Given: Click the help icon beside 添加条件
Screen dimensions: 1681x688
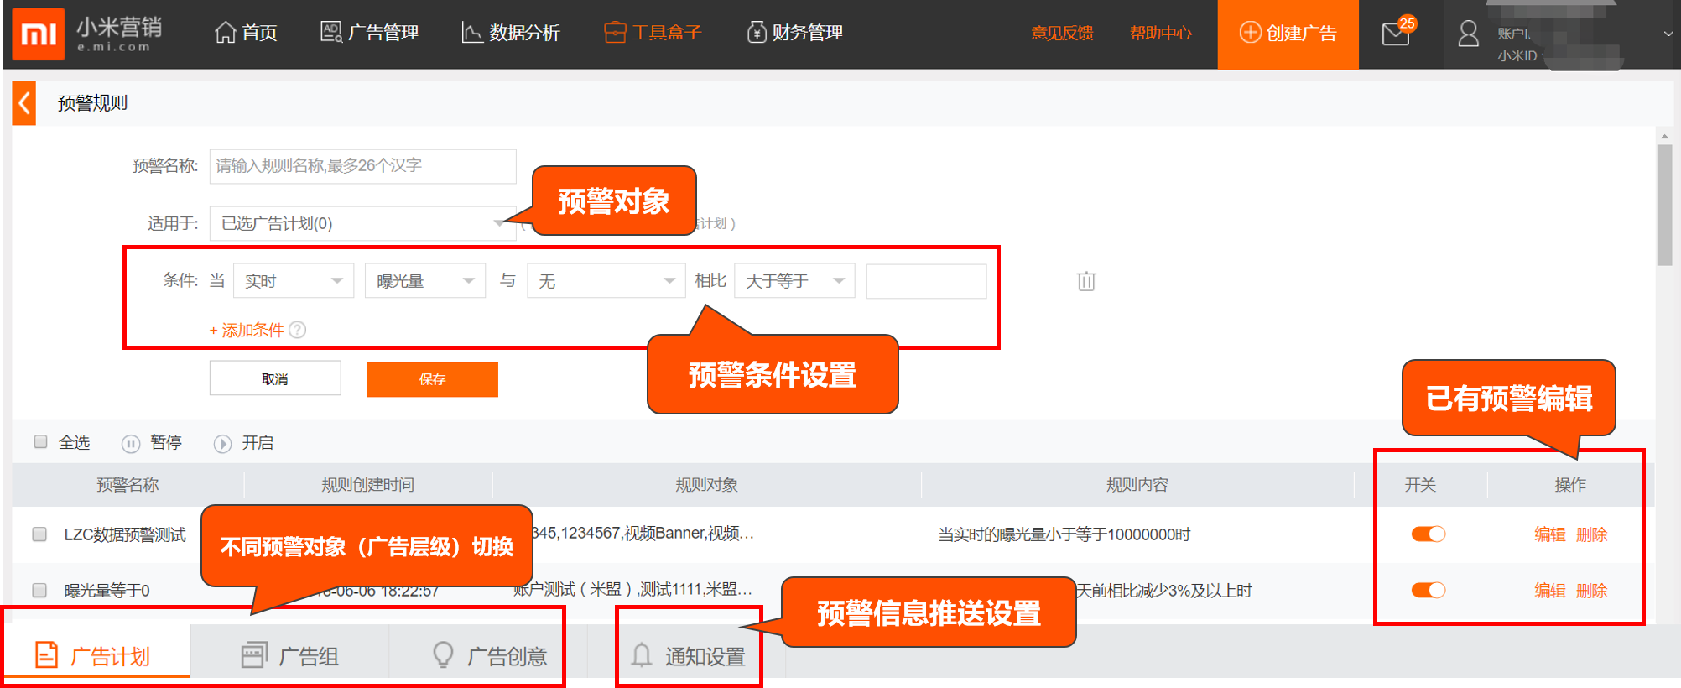Looking at the screenshot, I should [x=298, y=330].
